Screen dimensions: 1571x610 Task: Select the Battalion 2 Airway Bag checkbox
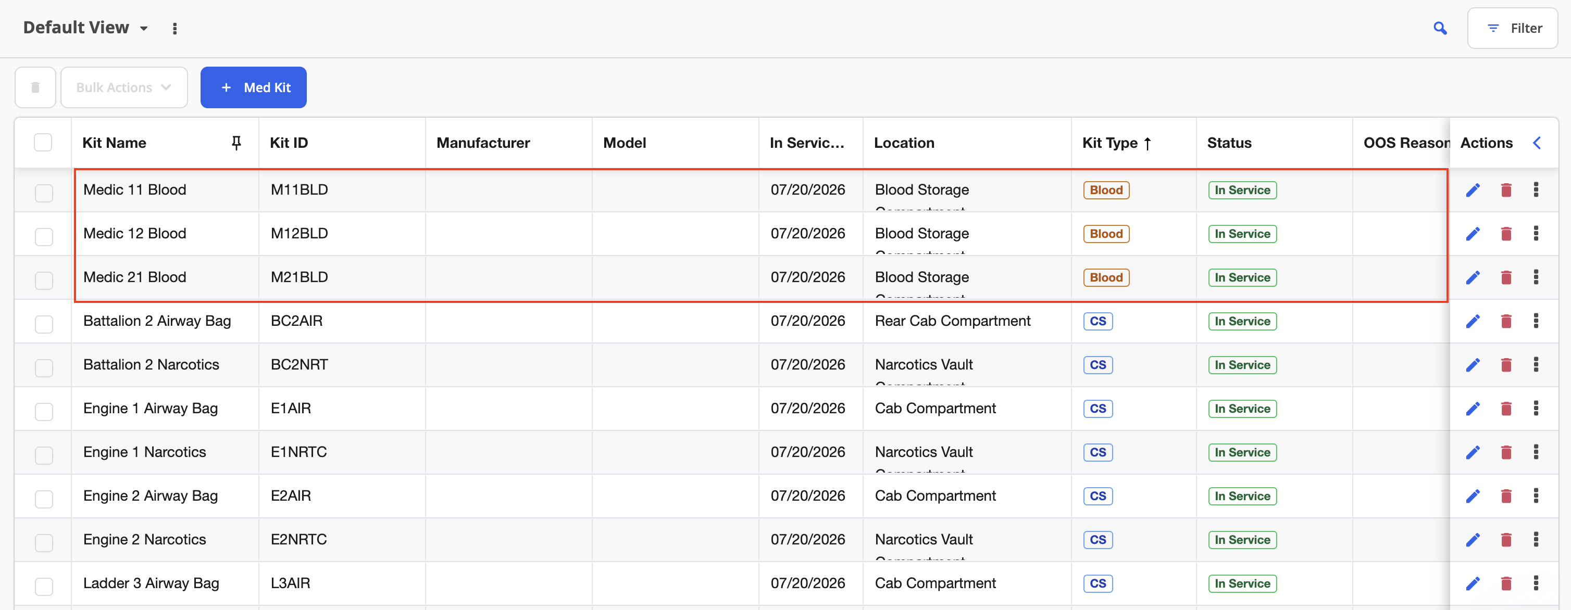44,324
